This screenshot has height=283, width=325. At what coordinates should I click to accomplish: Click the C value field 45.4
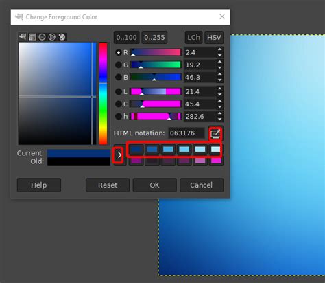[x=200, y=104]
